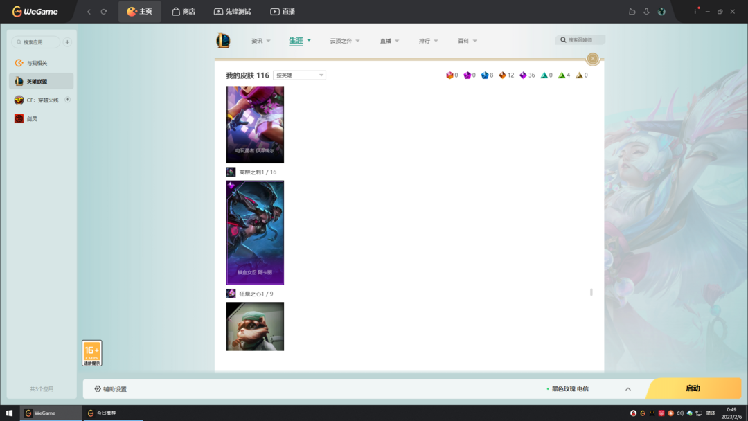The width and height of the screenshot is (748, 421).
Task: Switch to WeGame taskbar button
Action: 51,413
